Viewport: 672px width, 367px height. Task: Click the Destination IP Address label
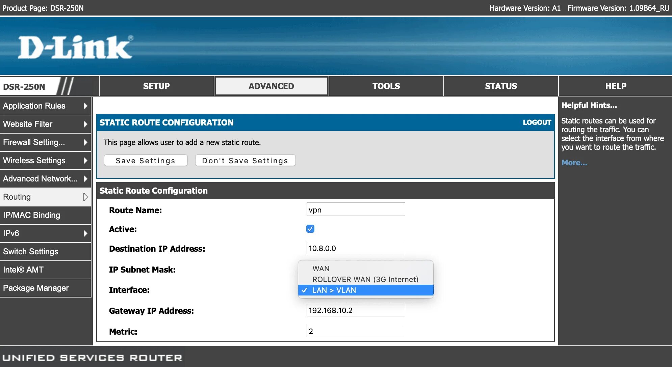coord(157,249)
